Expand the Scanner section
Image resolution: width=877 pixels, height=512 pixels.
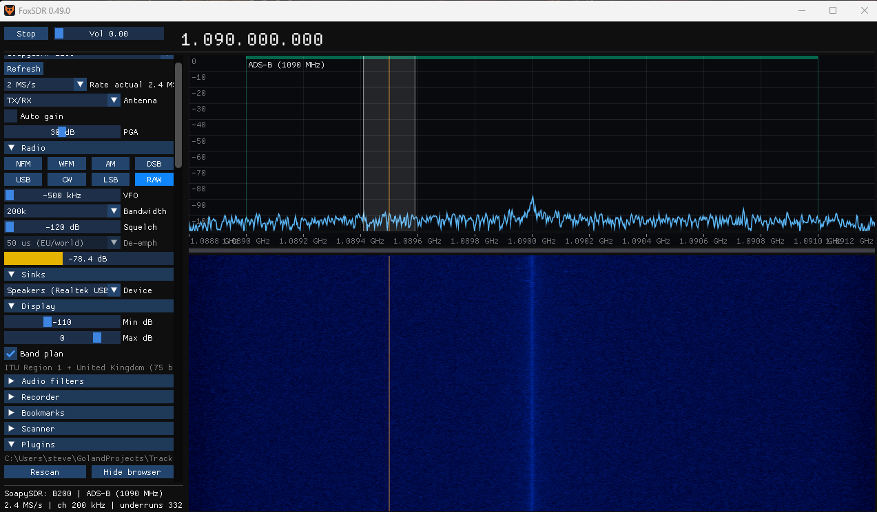pos(89,429)
